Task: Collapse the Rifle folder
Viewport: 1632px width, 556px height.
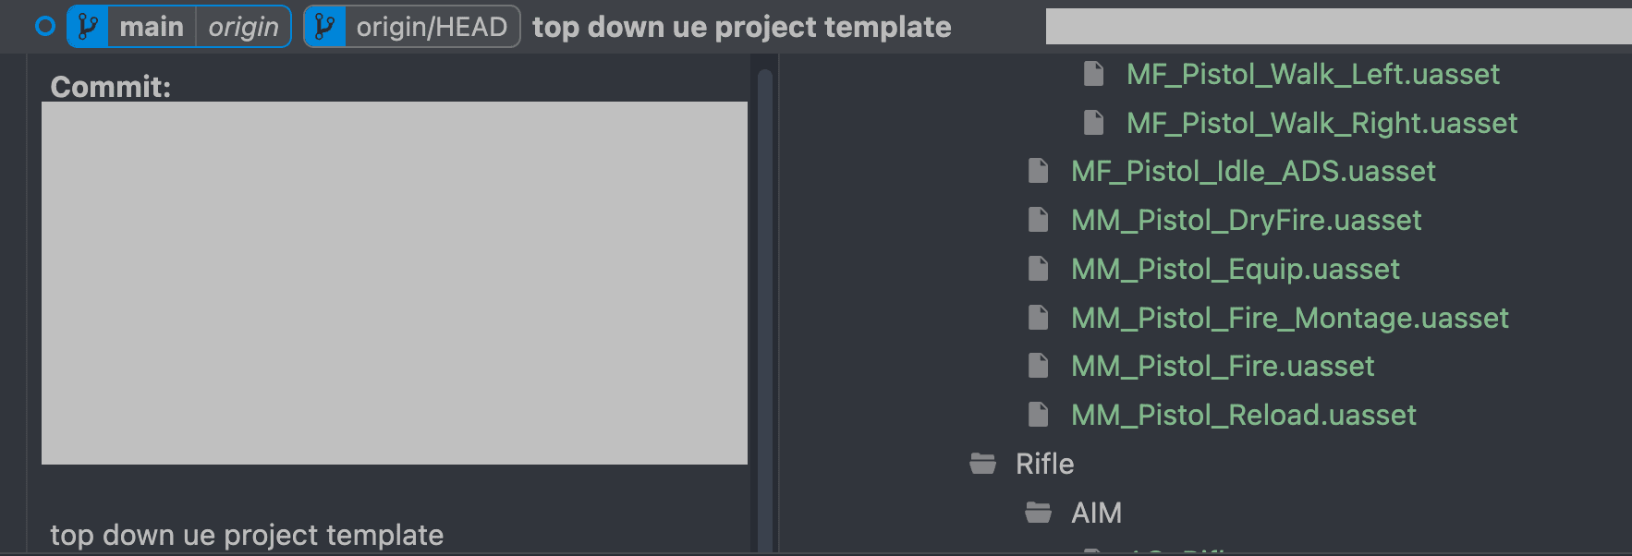Action: point(982,464)
